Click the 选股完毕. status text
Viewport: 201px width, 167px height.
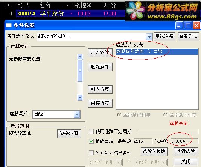tap(179, 123)
